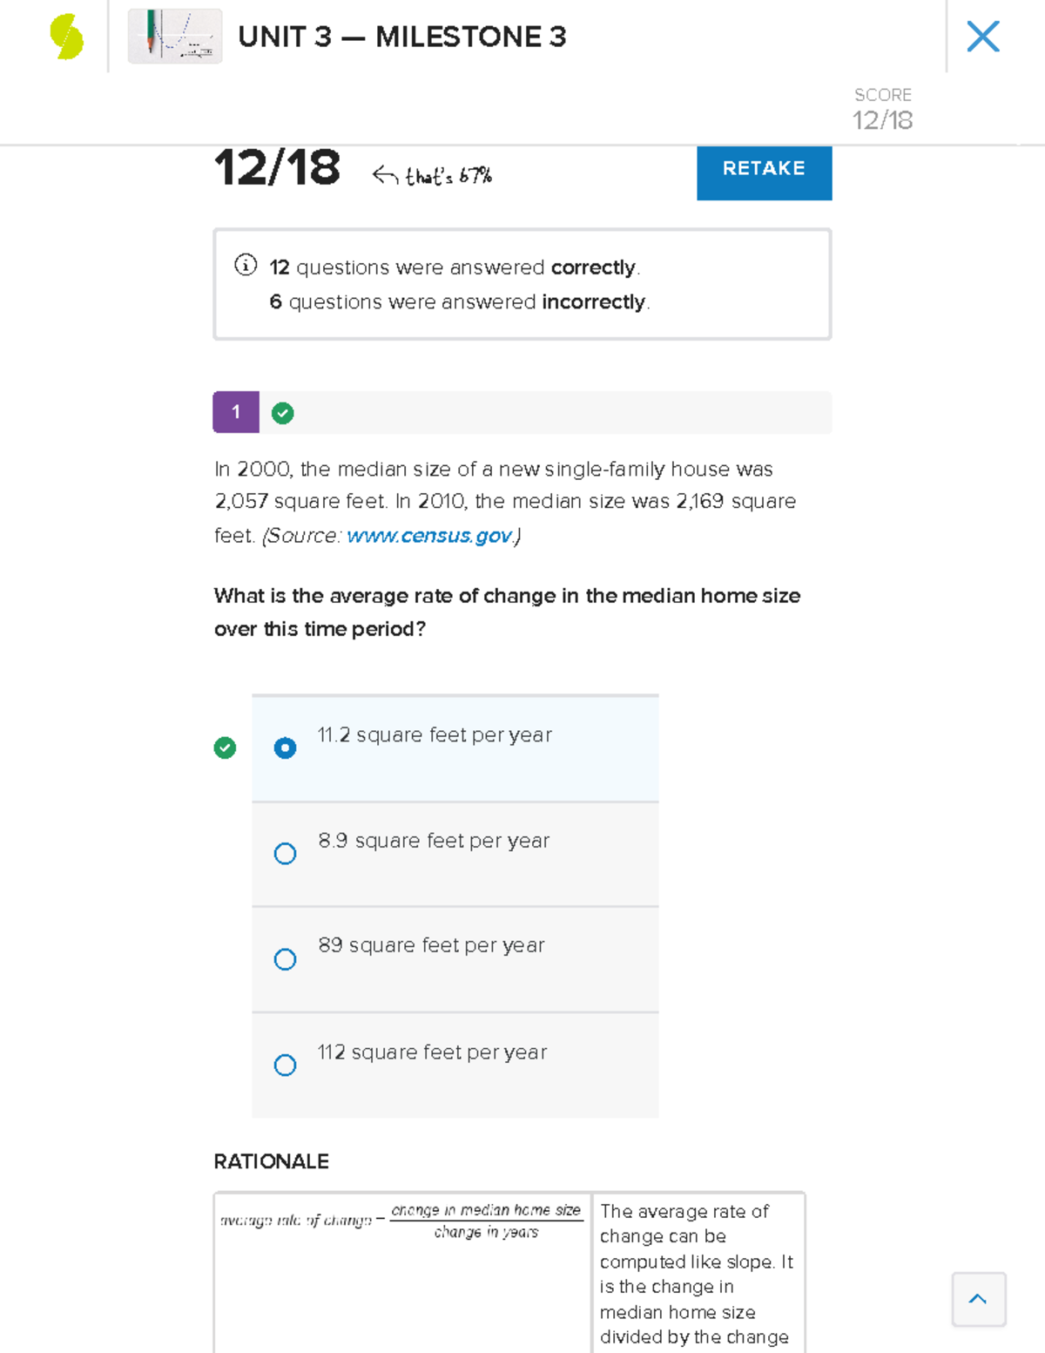The width and height of the screenshot is (1045, 1353).
Task: Click the RATIONALE heading
Action: click(x=271, y=1161)
